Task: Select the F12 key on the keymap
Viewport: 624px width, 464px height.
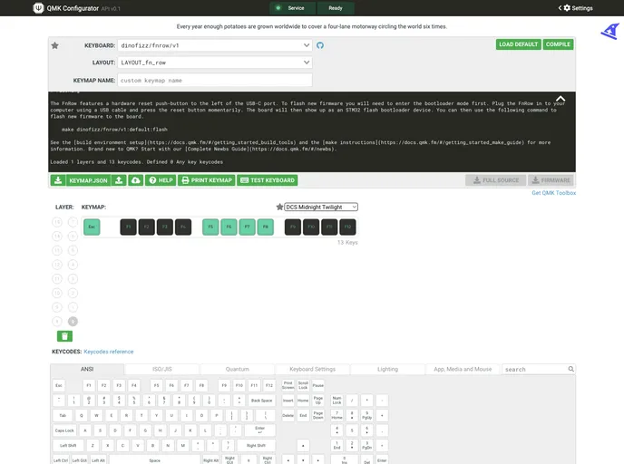Action: tap(347, 227)
